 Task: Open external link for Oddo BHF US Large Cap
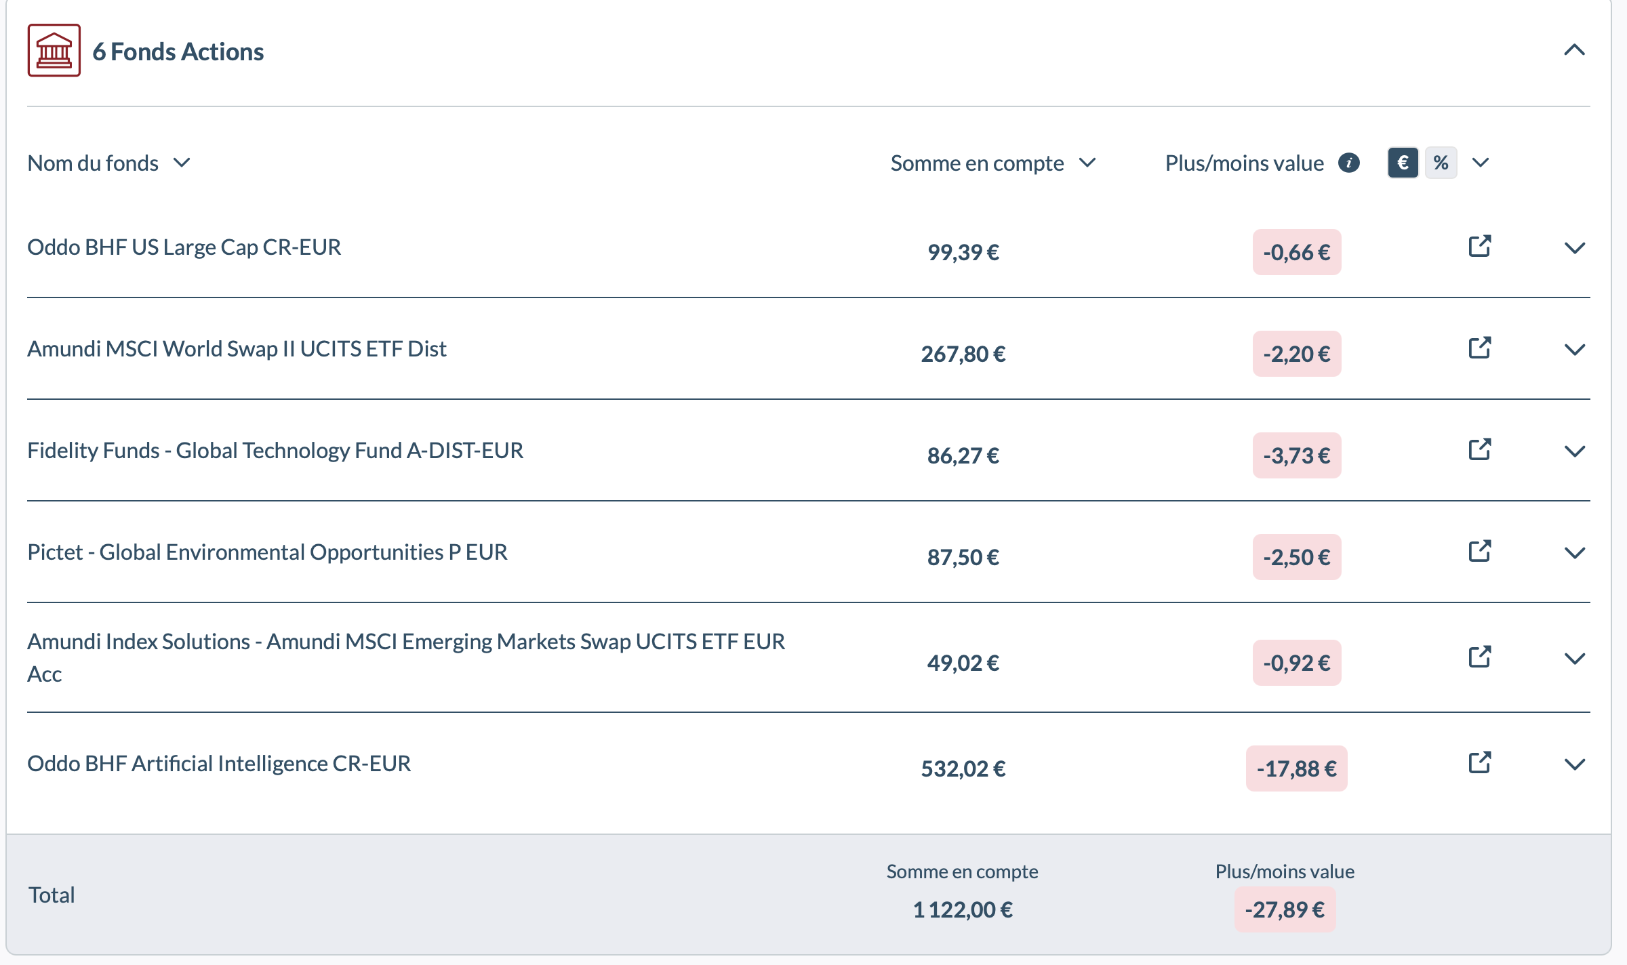[1479, 247]
